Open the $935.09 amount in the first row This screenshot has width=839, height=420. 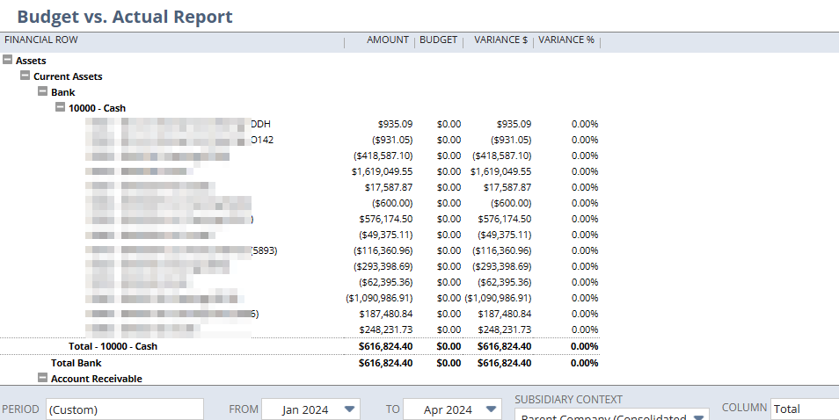point(395,124)
